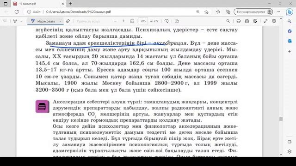This screenshot has width=296, height=166.
Task: Toggle the sidebar panel visibility
Action: pyautogui.click(x=290, y=142)
